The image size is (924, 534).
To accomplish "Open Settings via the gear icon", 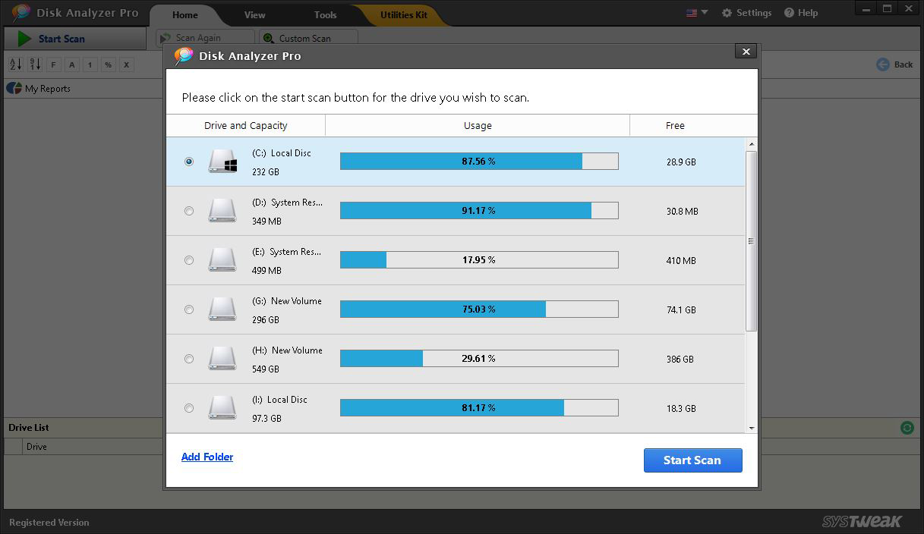I will (x=727, y=13).
